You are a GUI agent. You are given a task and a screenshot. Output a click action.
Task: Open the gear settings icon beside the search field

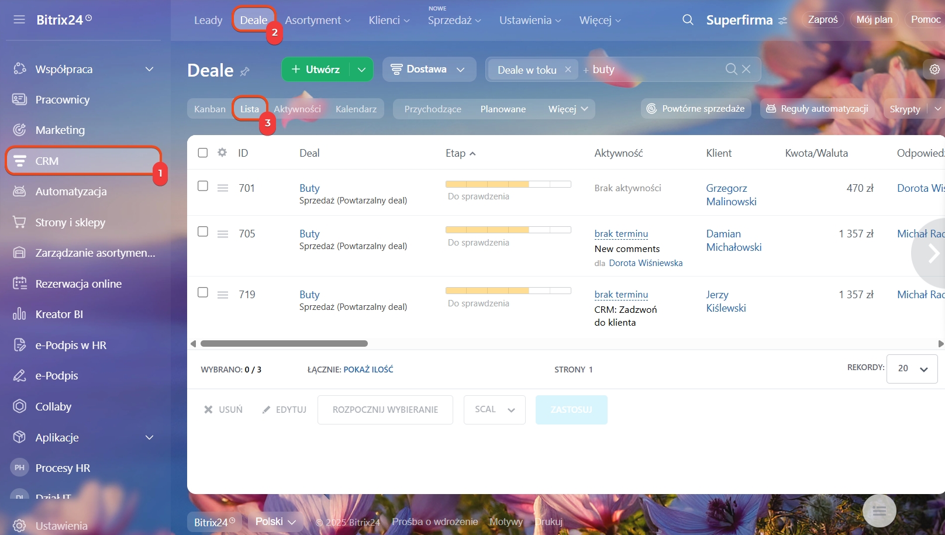[x=934, y=69]
